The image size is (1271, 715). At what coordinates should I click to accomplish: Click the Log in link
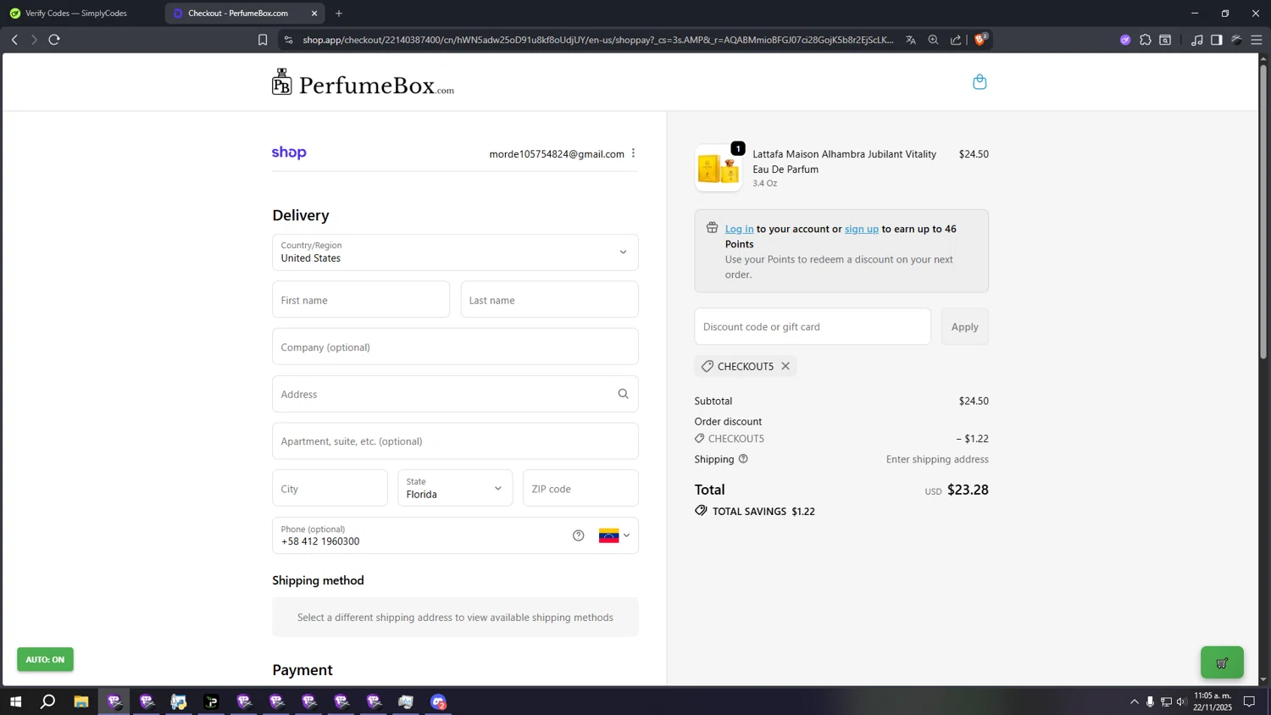739,229
